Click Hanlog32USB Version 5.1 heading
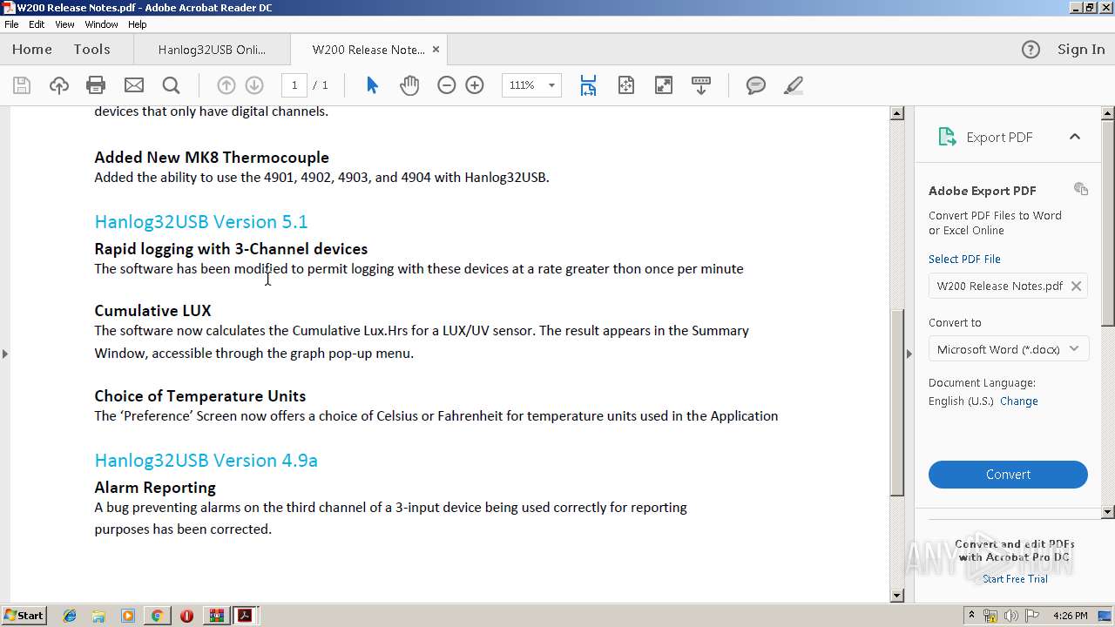The image size is (1115, 627). coord(201,221)
